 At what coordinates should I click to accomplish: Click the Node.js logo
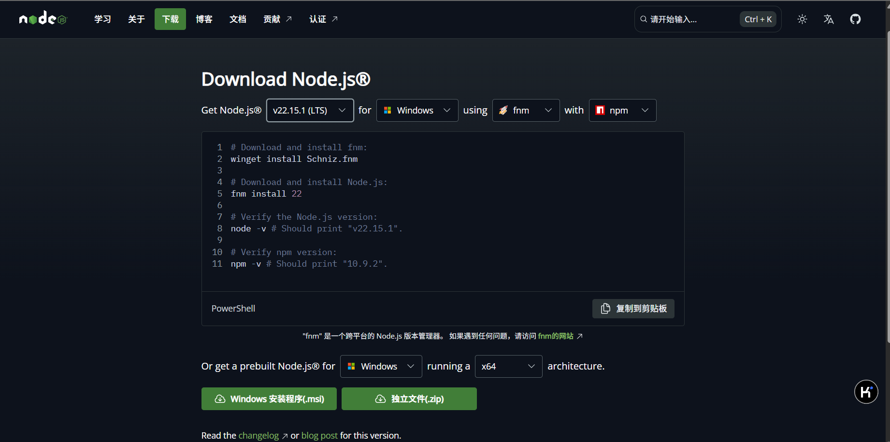tap(43, 18)
